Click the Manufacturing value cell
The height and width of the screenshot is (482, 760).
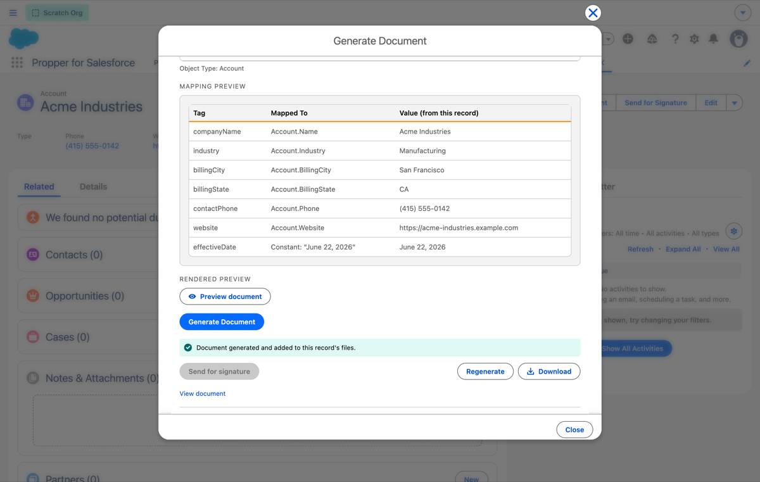422,151
